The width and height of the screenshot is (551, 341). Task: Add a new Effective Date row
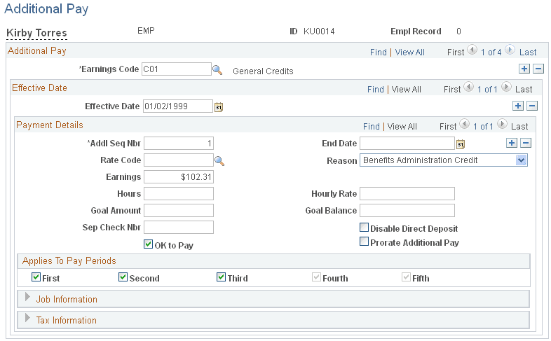tap(518, 106)
